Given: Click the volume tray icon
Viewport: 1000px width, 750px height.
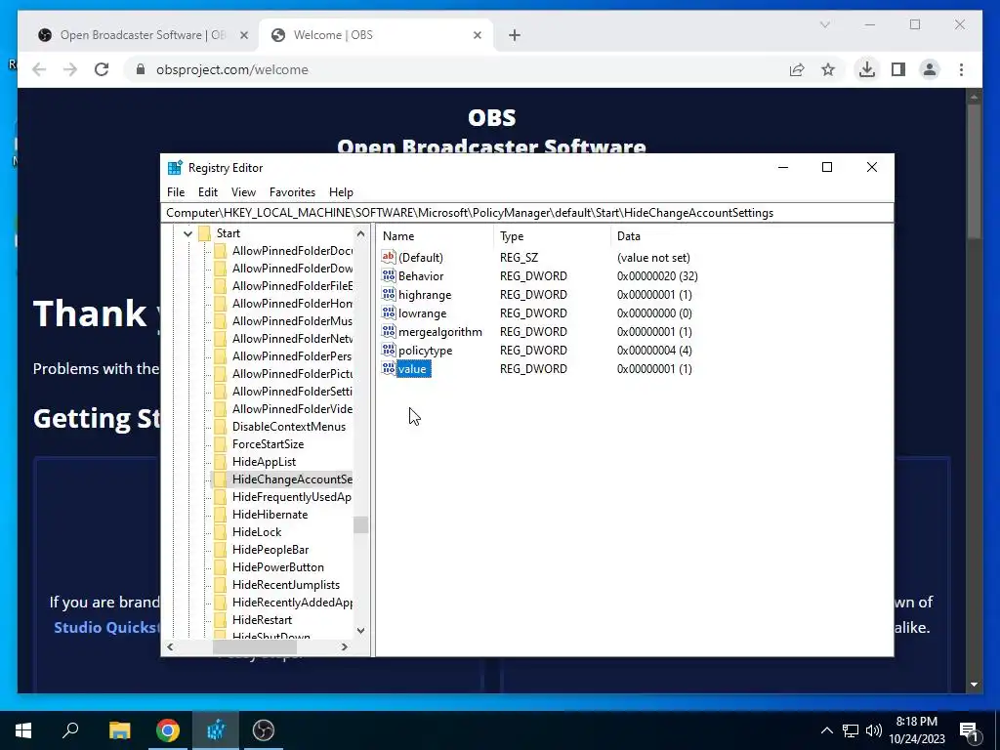Looking at the screenshot, I should coord(874,730).
